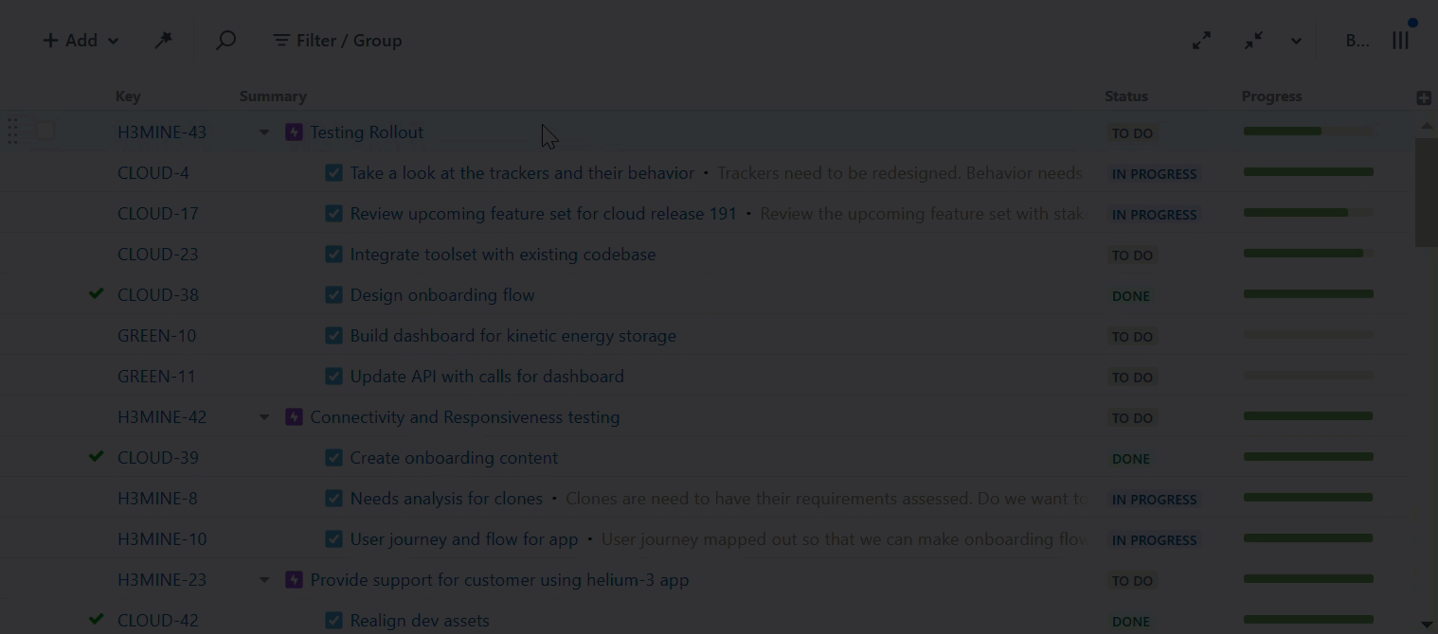
Task: Open the Add dropdown menu
Action: tap(81, 41)
